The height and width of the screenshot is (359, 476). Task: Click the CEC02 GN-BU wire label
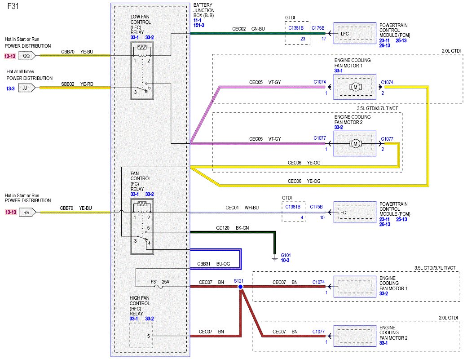248,29
